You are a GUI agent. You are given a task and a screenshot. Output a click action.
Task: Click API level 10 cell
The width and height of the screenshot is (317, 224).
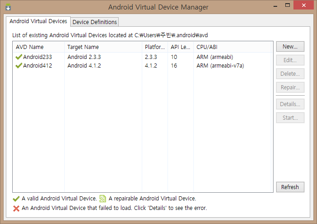174,57
